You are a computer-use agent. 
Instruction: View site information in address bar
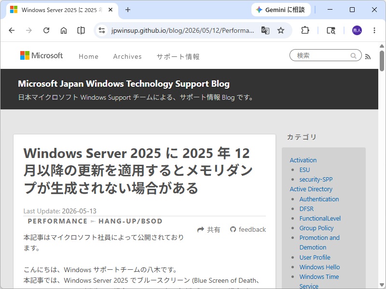pos(102,30)
